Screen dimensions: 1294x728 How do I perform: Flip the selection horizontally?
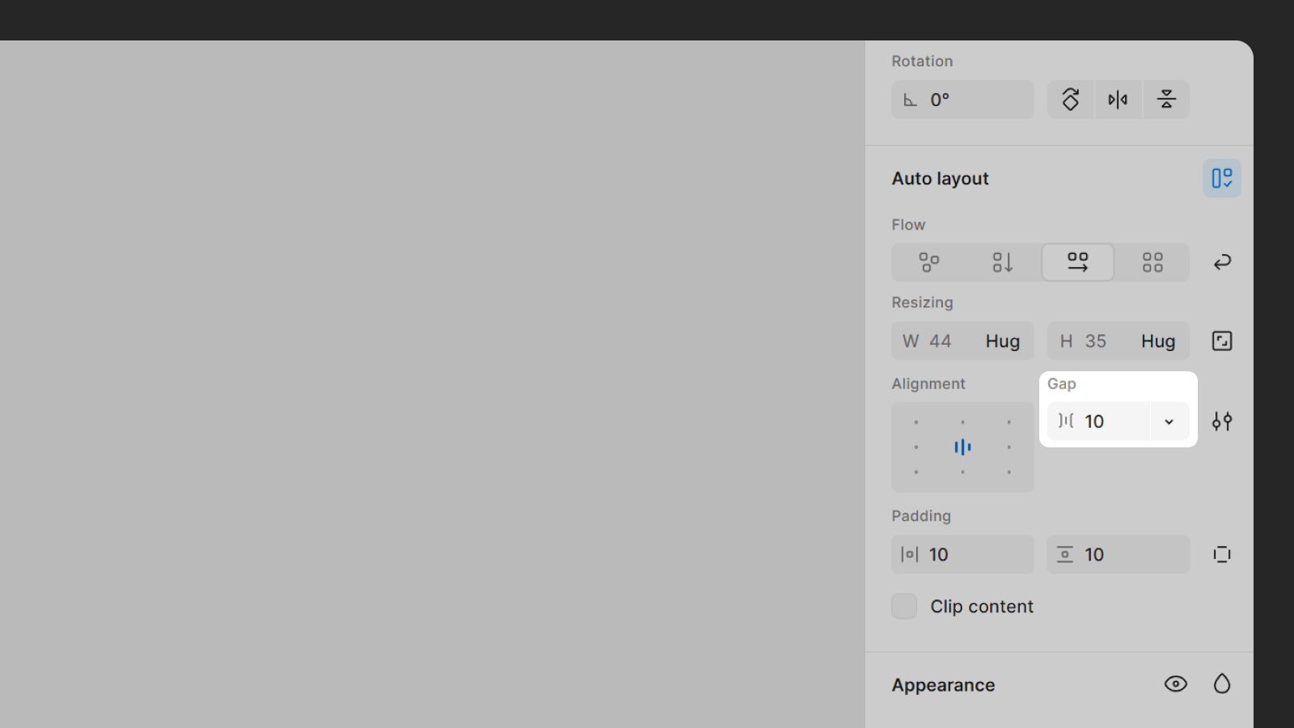point(1118,99)
